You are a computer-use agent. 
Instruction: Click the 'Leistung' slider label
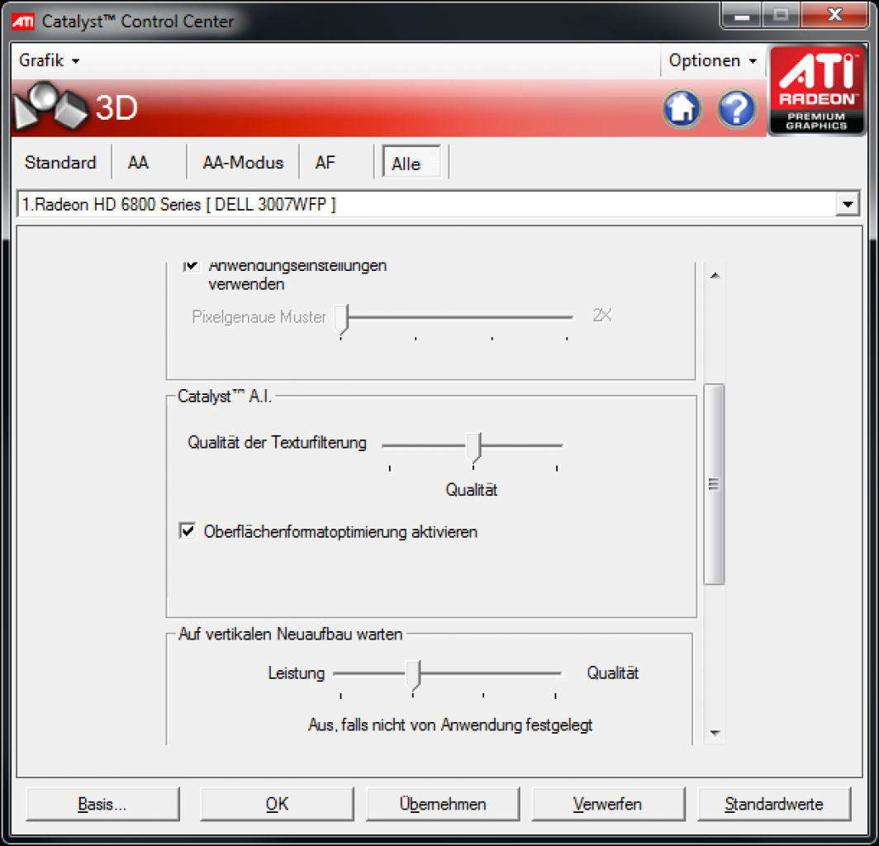(296, 673)
